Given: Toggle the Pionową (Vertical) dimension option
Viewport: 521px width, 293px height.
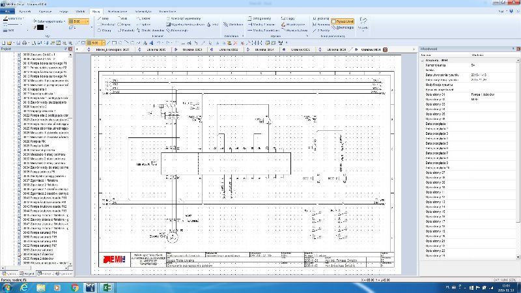Looking at the screenshot, I should (x=323, y=25).
